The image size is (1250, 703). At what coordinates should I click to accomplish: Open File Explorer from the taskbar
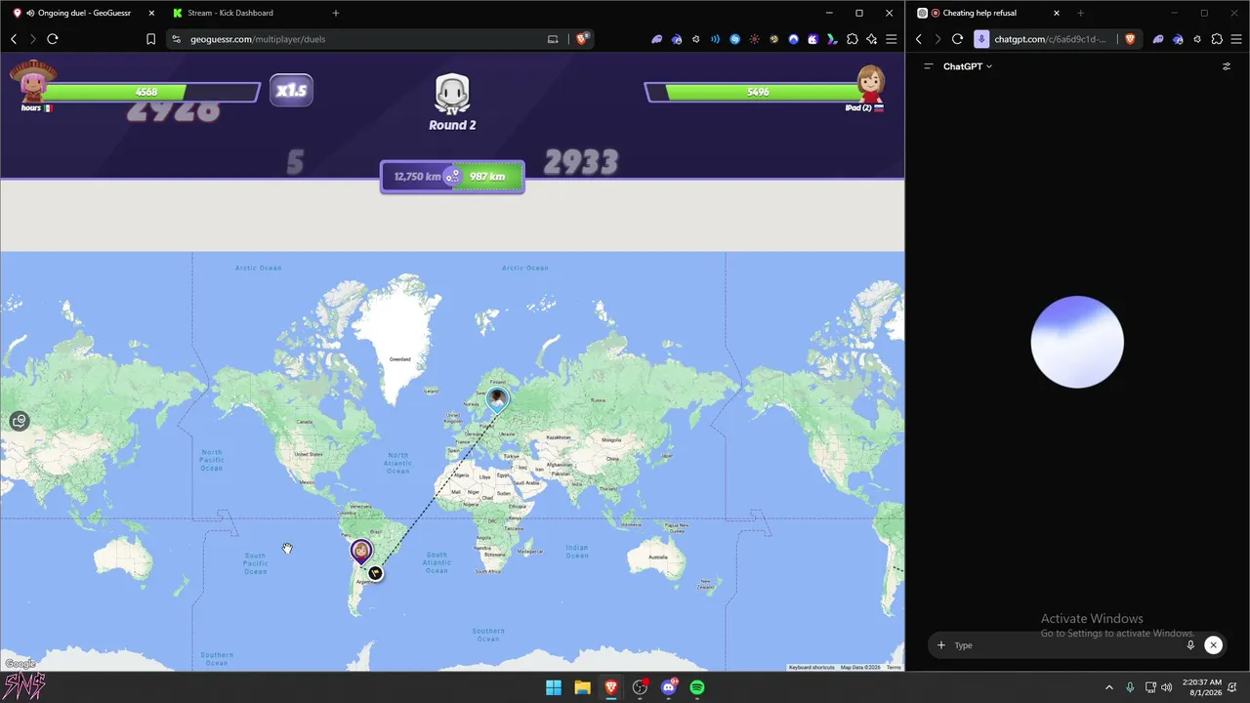pos(582,687)
